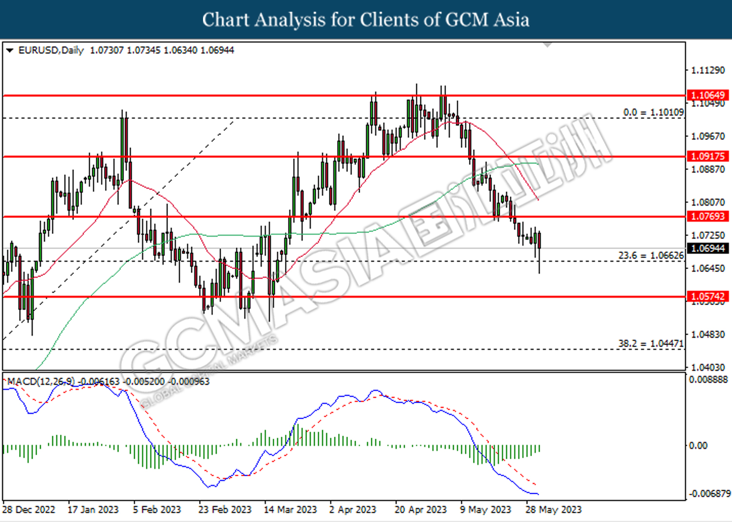This screenshot has height=522, width=732.
Task: Click the 17 Jan 2023 date label
Action: tap(93, 510)
